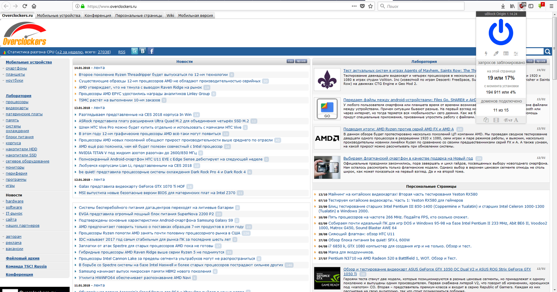Activate uBlock element picker eyedropper

496,54
